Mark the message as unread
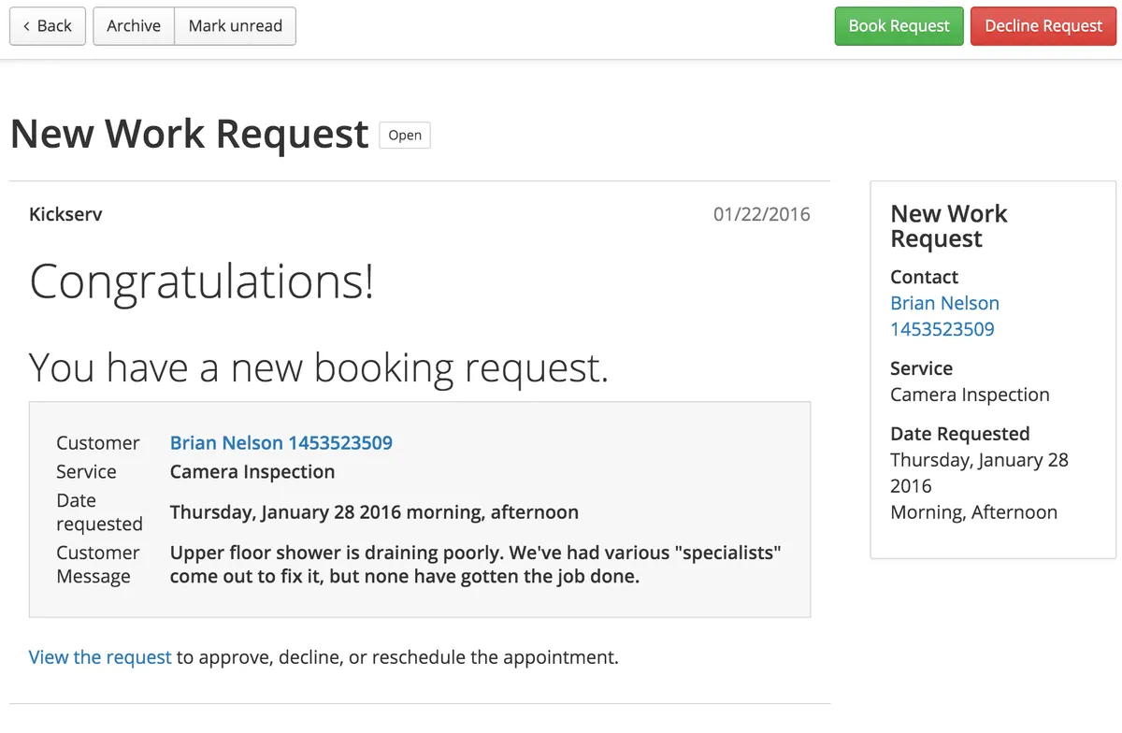Image resolution: width=1122 pixels, height=733 pixels. tap(235, 26)
